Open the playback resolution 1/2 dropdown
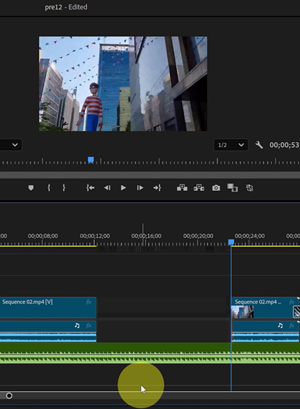 231,145
